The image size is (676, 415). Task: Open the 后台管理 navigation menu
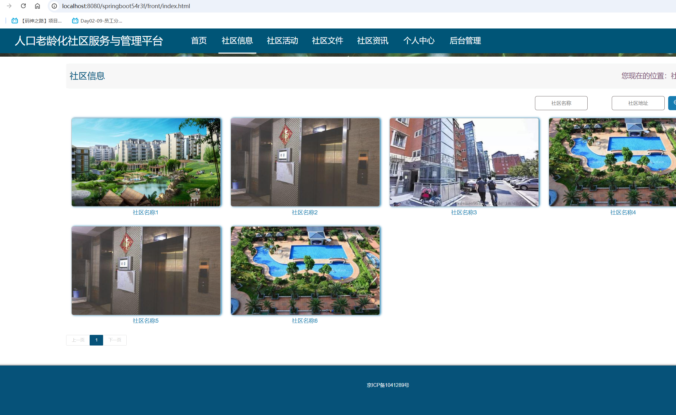click(x=465, y=41)
